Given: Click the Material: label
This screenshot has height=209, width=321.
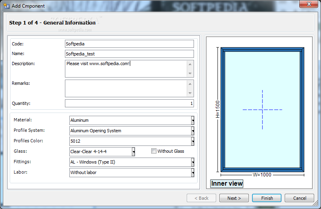Looking at the screenshot, I should click(x=23, y=120).
